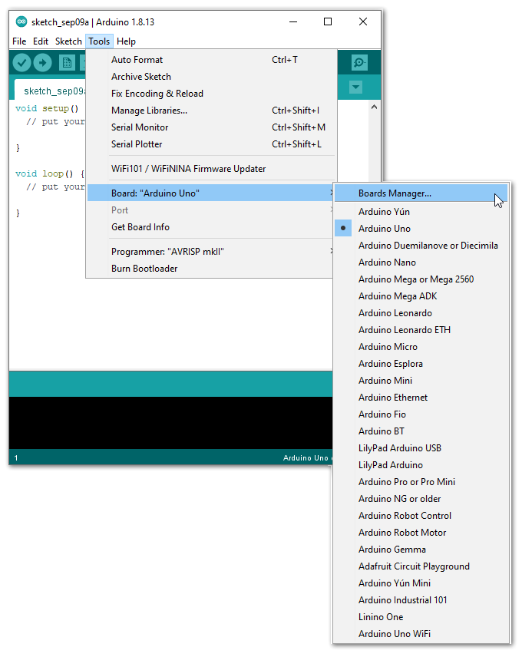Image resolution: width=522 pixels, height=657 pixels.
Task: Select the Arduino Leonardo ETH board
Action: click(x=421, y=330)
